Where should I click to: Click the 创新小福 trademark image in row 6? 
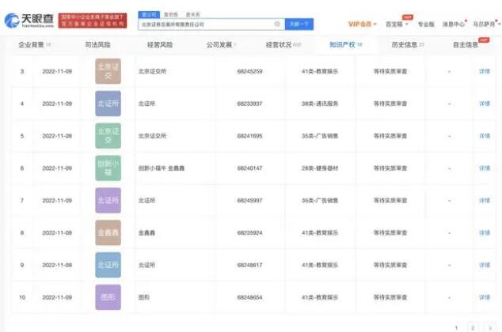[x=108, y=168]
